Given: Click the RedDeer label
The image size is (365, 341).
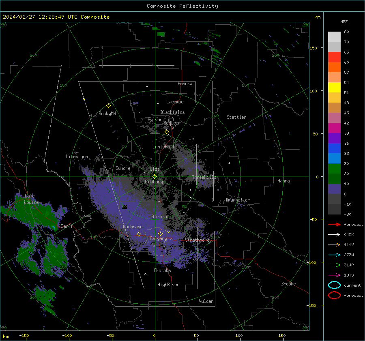Looking at the screenshot, I should tap(172, 123).
